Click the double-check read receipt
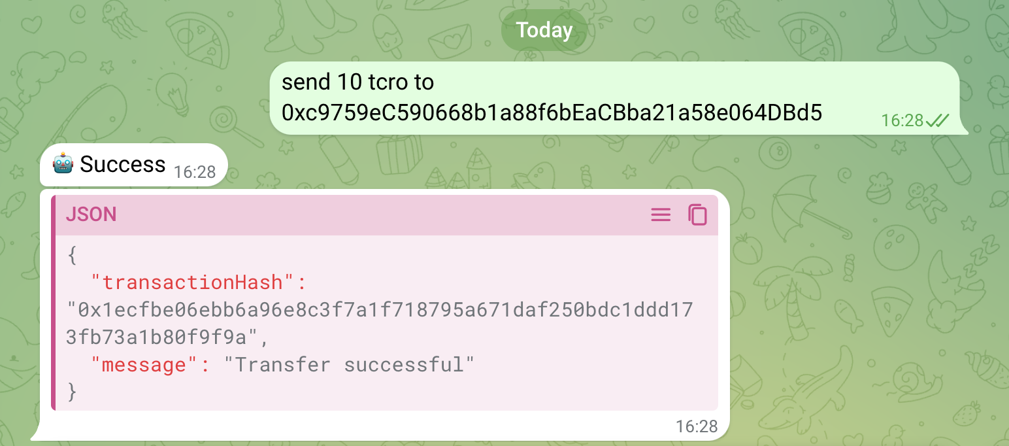 (x=937, y=120)
